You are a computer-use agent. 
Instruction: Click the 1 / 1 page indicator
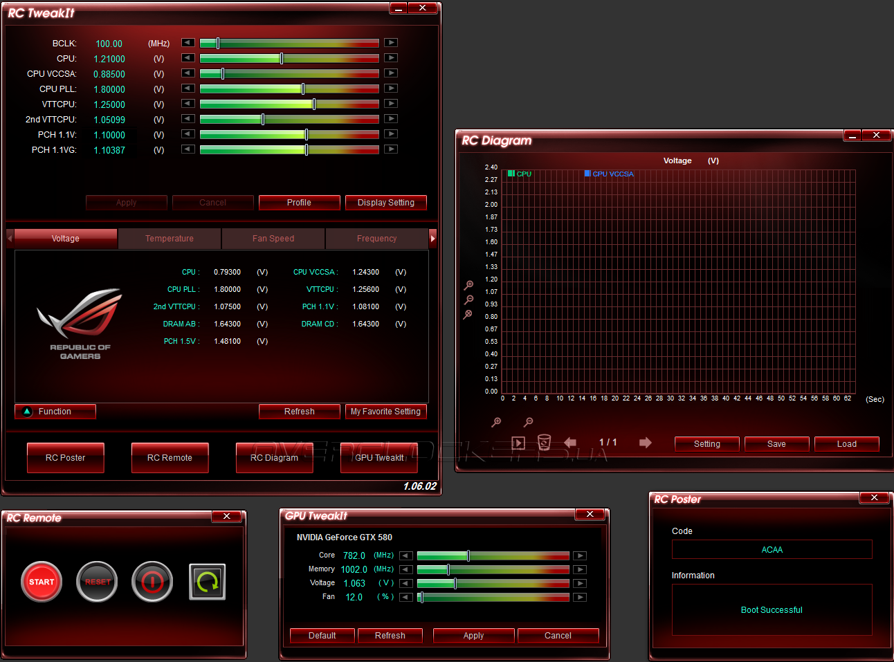pos(608,443)
